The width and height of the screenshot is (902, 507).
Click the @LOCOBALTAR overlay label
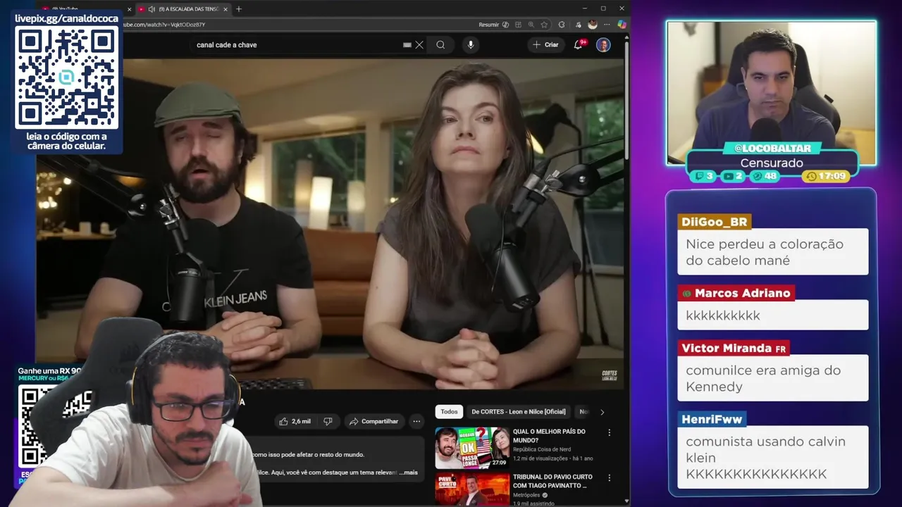[772, 148]
